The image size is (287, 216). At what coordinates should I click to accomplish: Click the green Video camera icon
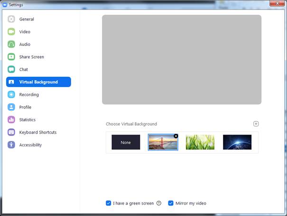pos(11,32)
